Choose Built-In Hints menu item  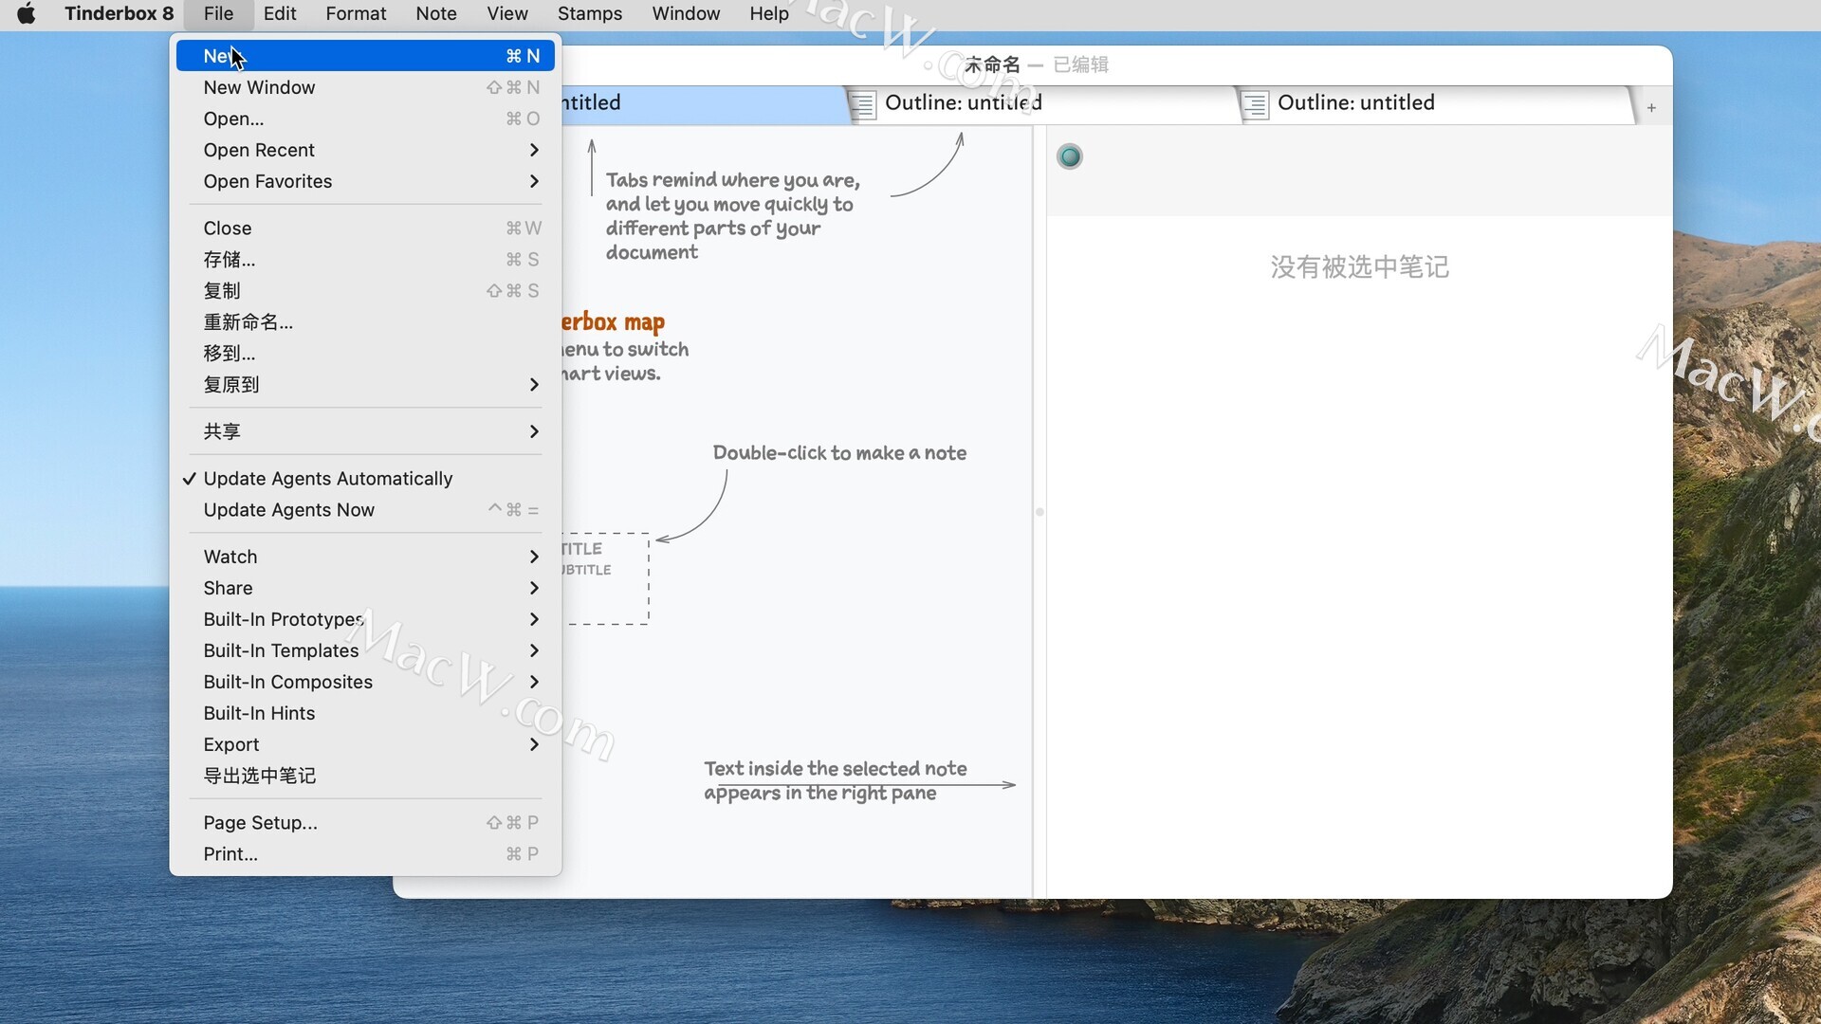pyautogui.click(x=365, y=713)
